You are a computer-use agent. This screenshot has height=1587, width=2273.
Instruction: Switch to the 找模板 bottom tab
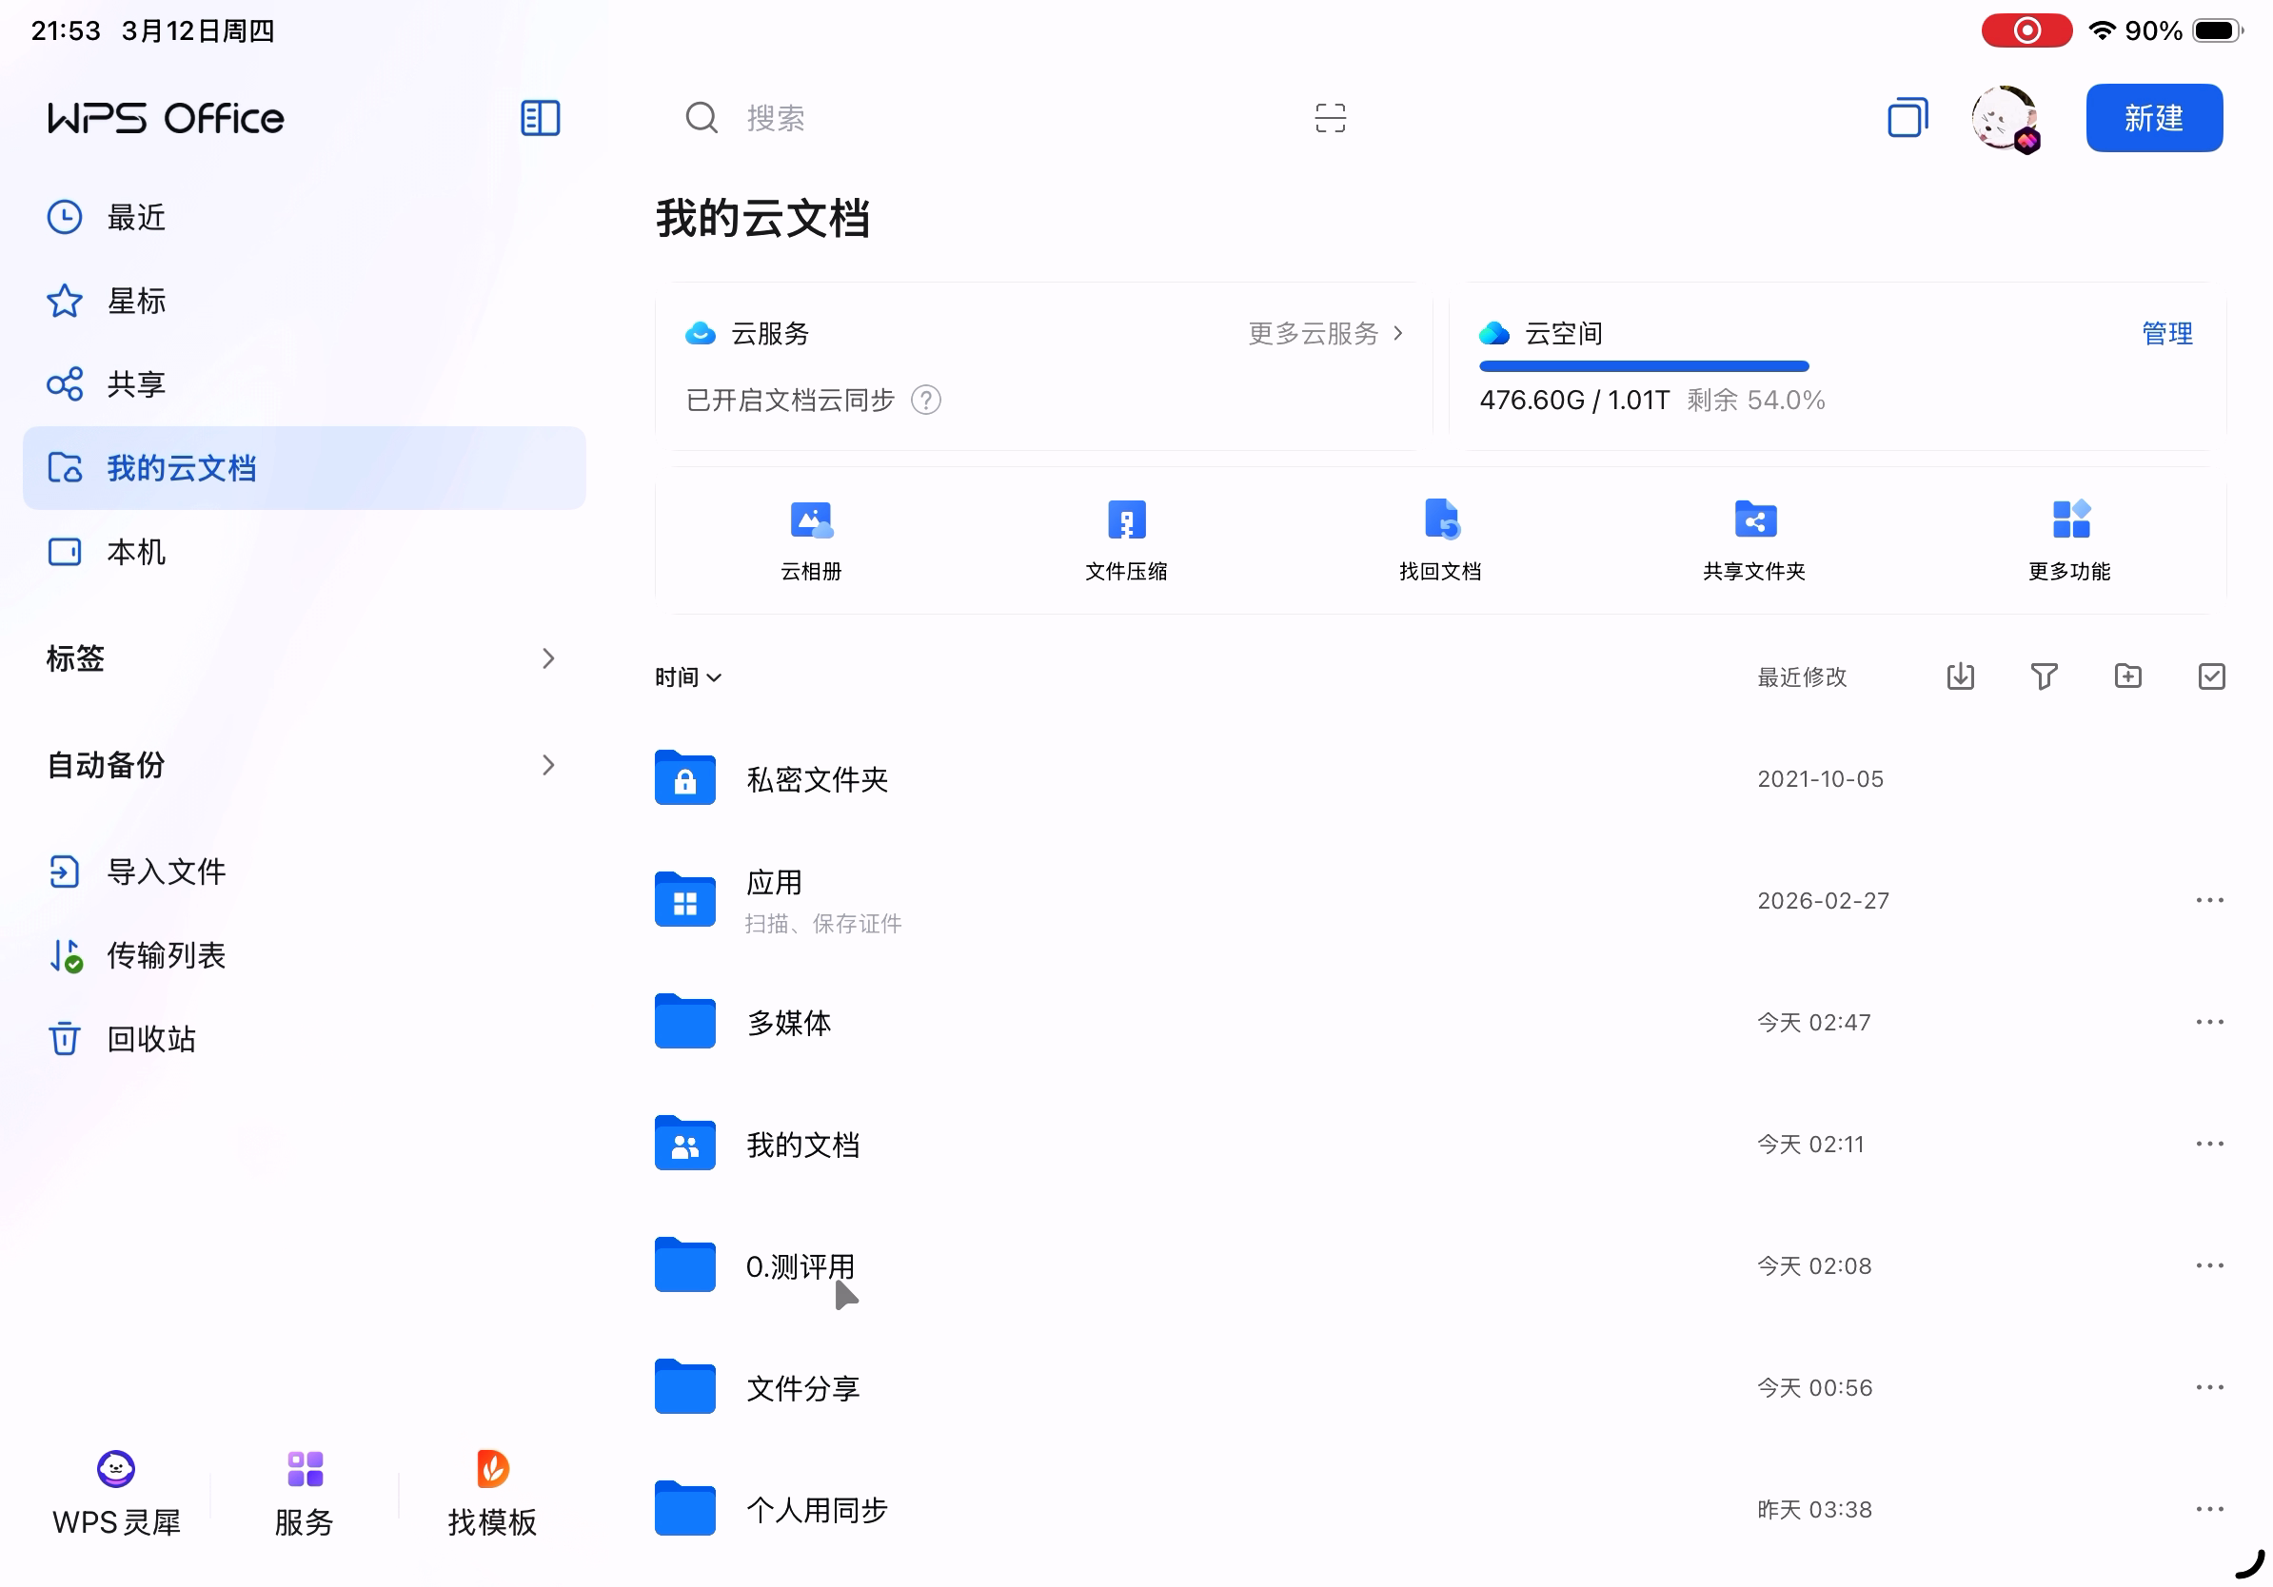tap(492, 1493)
